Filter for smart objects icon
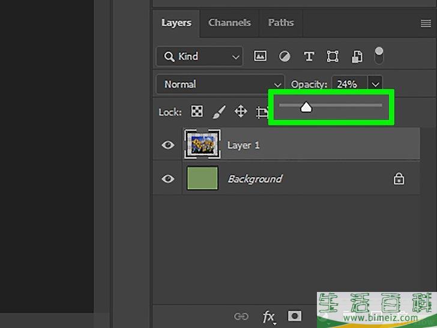Screen dimensions: 437x328 (357, 56)
